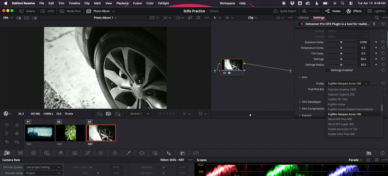Open the Color Warper palette icon
Viewport: 388px width, 176px height.
115,153
